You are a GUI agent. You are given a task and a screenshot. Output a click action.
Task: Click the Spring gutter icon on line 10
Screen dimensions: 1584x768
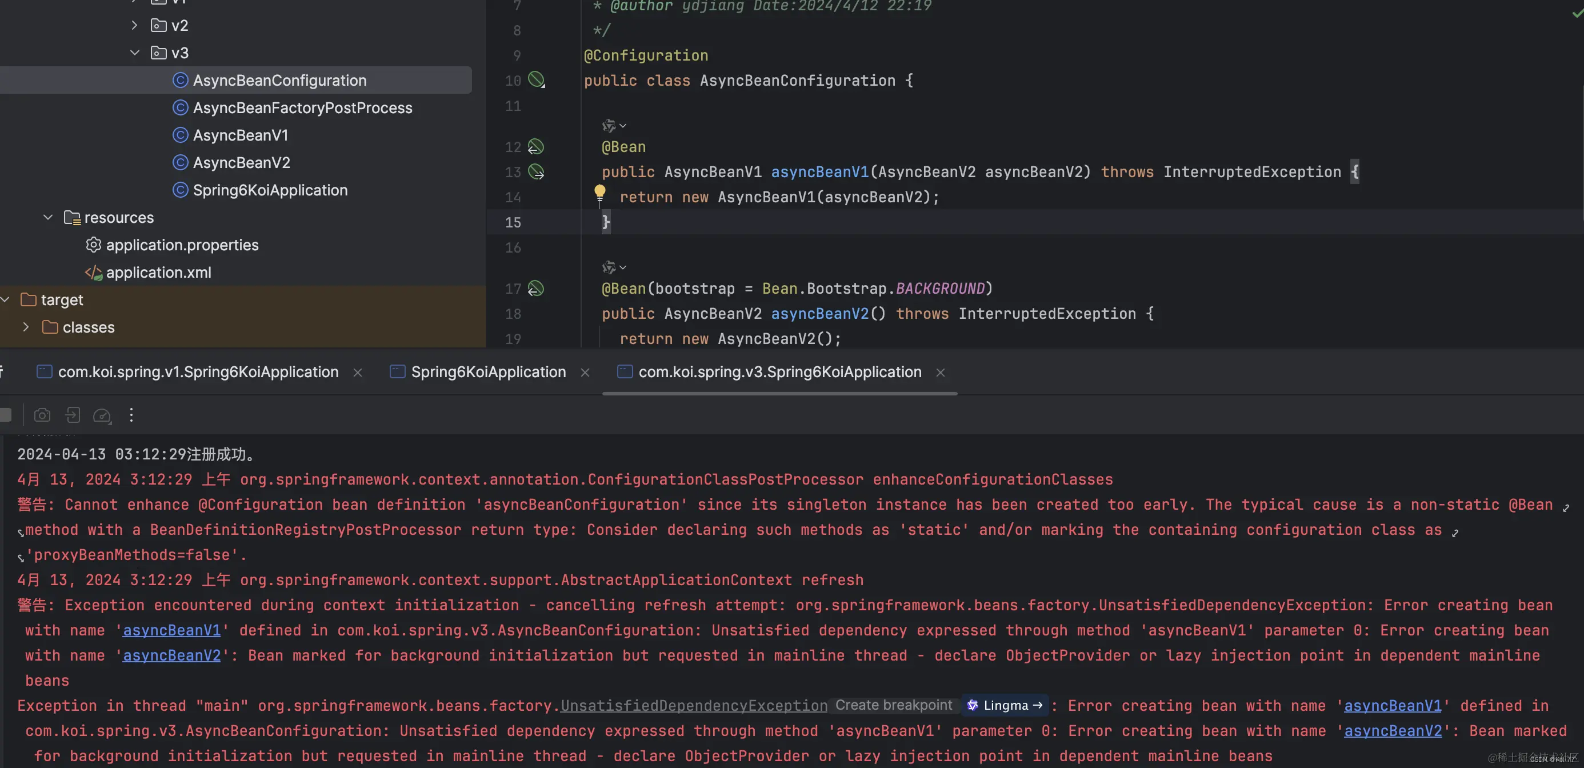point(536,80)
